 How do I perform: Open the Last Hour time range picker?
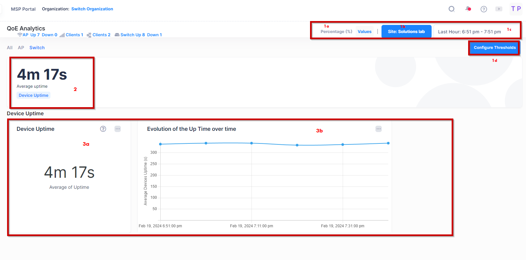click(x=469, y=32)
